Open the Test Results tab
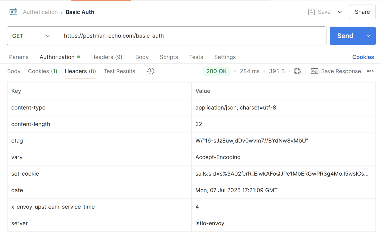The width and height of the screenshot is (381, 232). pyautogui.click(x=119, y=71)
